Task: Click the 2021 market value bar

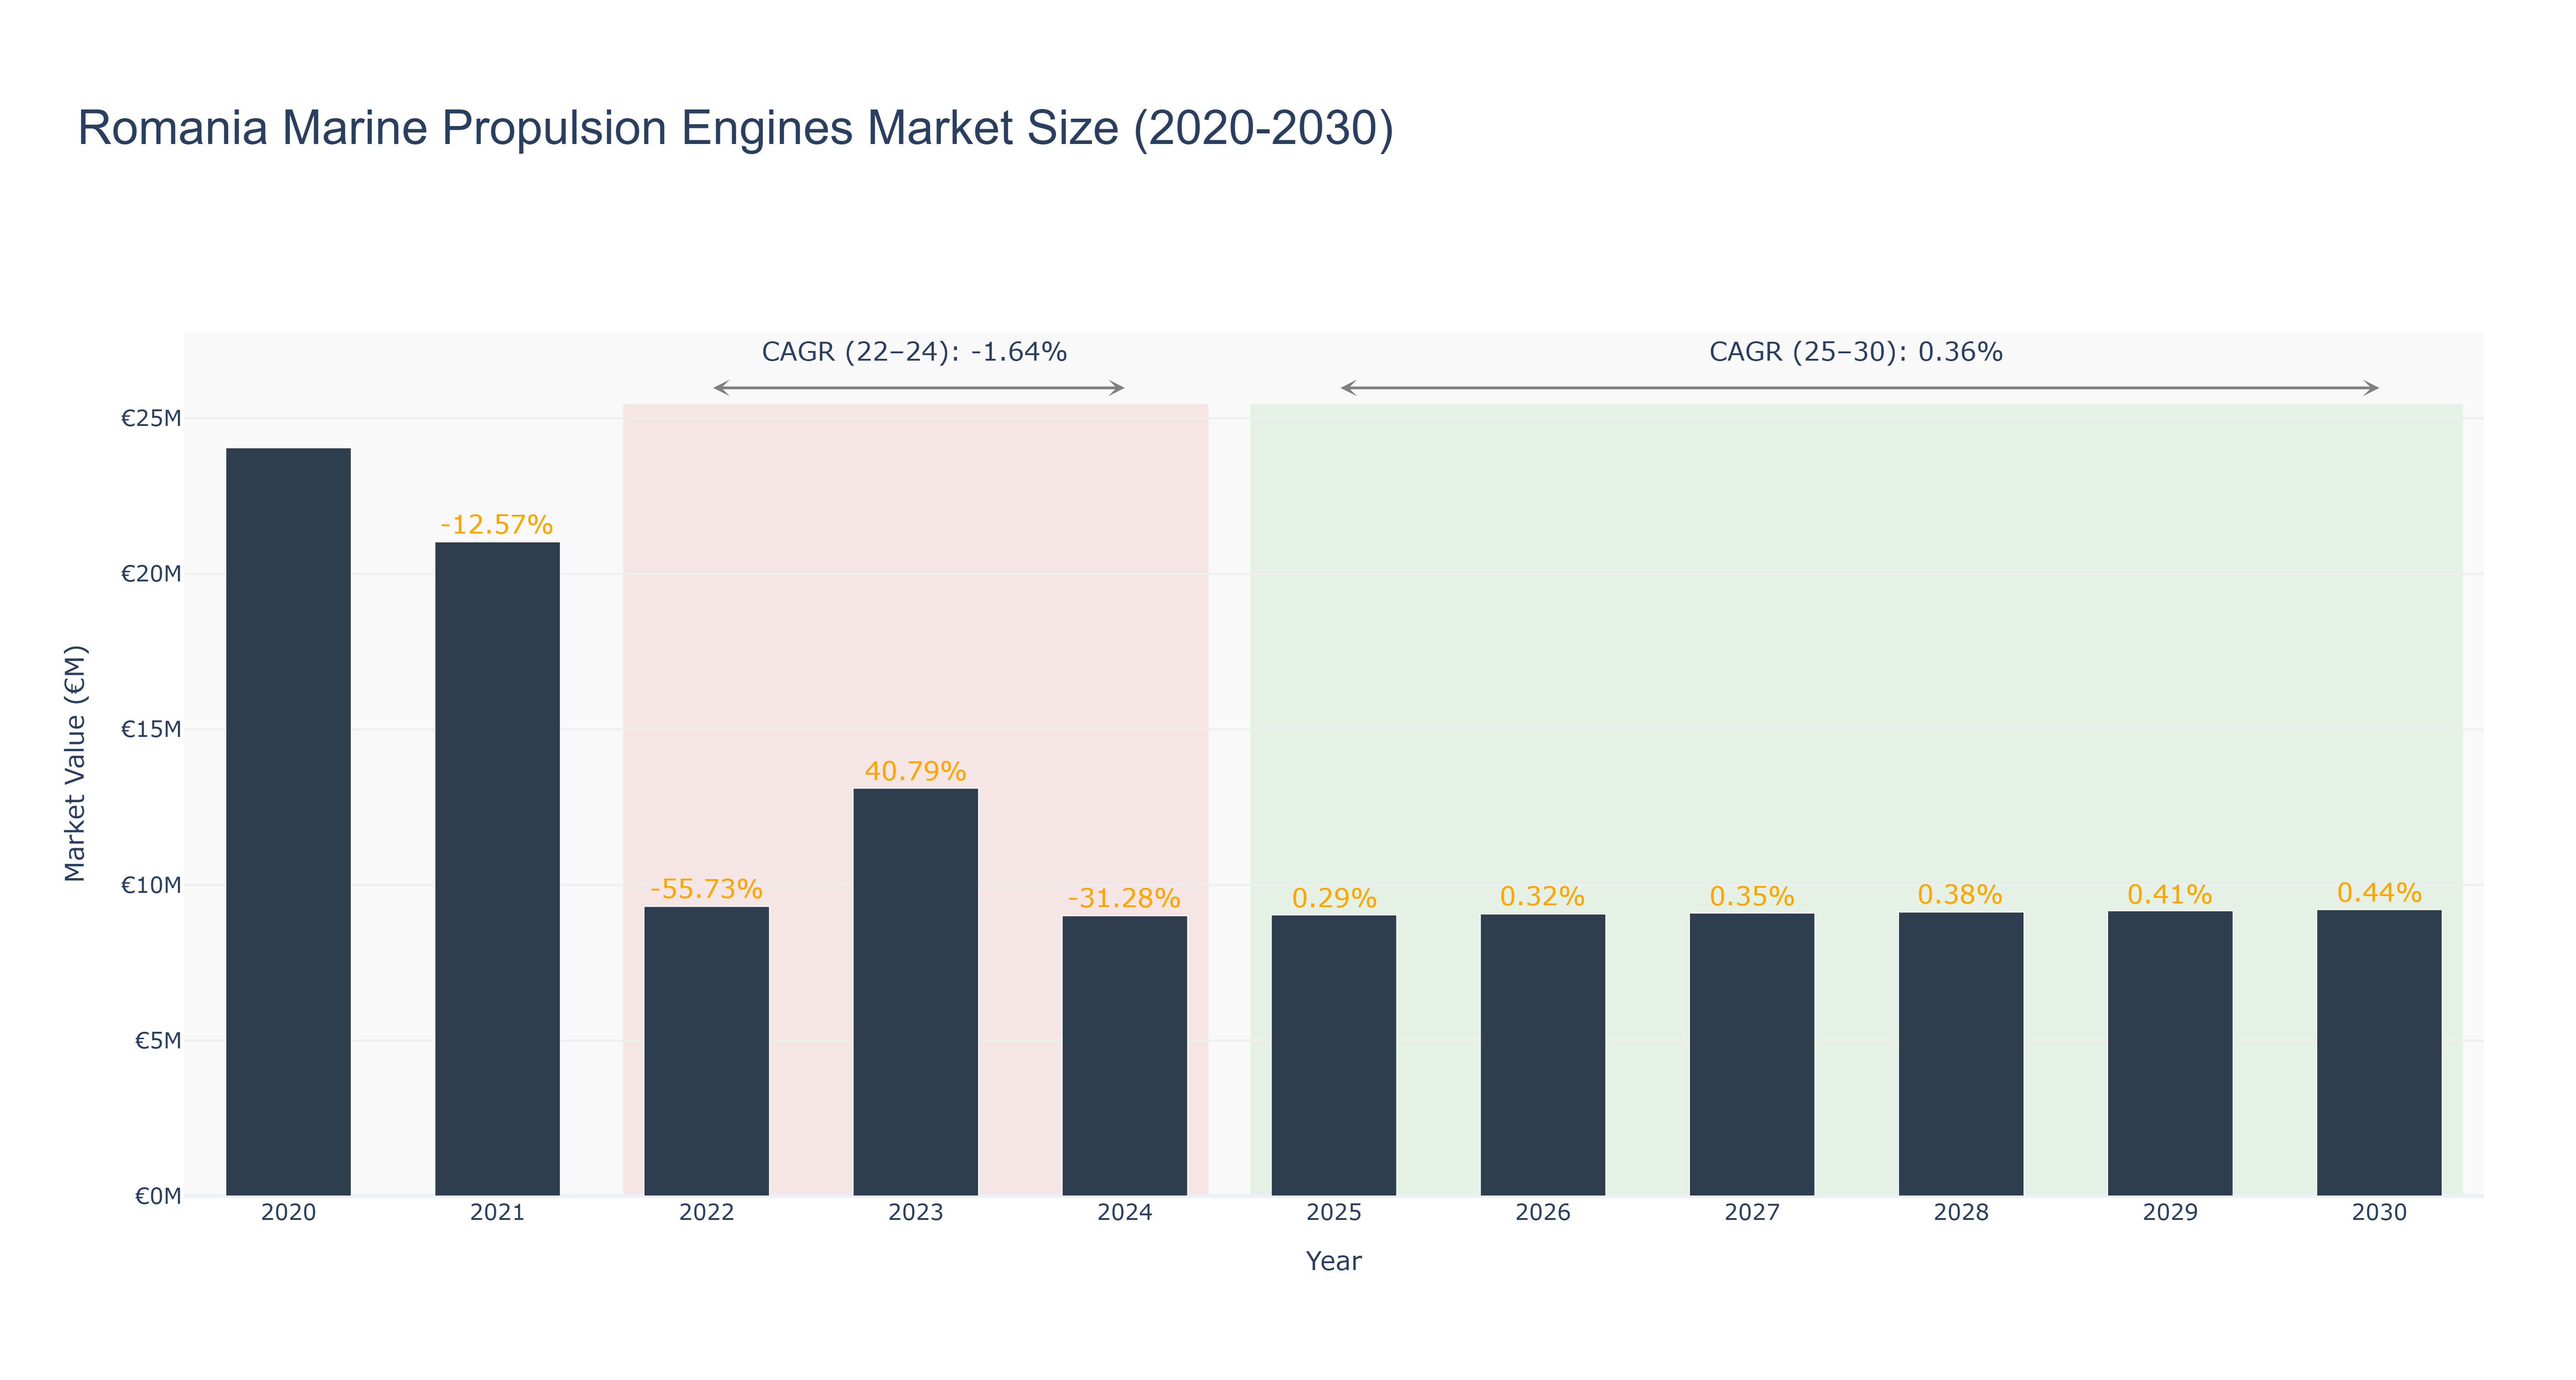Action: click(497, 868)
